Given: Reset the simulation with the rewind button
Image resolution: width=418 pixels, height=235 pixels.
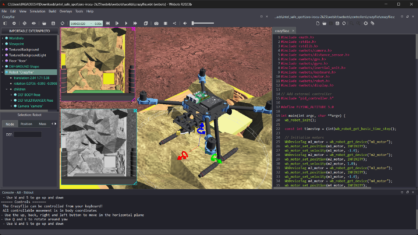Looking at the screenshot, I should (x=108, y=23).
